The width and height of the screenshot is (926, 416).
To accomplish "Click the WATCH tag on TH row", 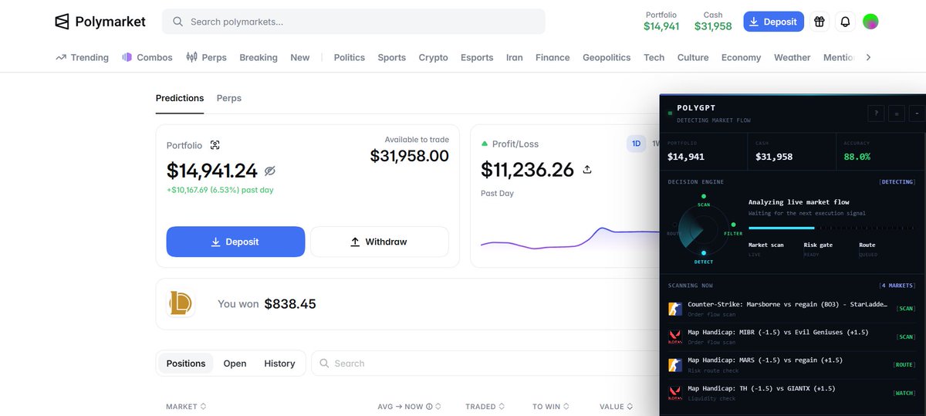I will (x=904, y=393).
